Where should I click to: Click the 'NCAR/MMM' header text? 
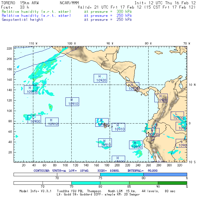coord(69,3)
